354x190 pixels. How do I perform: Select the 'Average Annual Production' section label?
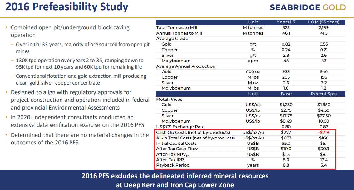185,66
